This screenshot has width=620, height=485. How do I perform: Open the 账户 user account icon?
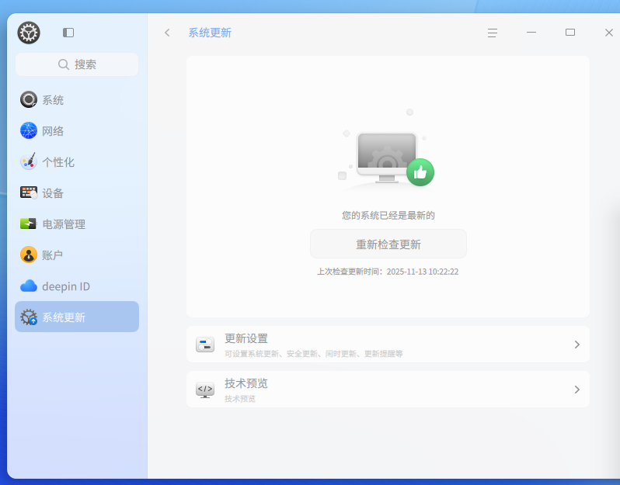coord(29,255)
